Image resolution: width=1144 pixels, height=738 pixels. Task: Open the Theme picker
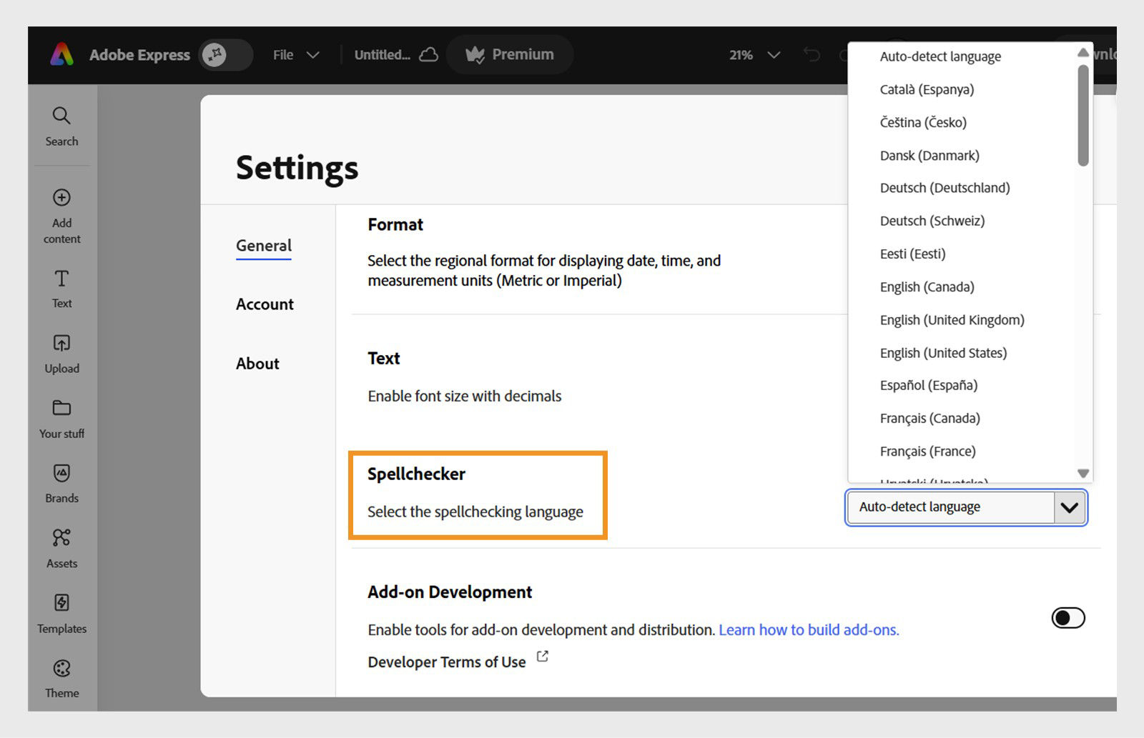(61, 677)
